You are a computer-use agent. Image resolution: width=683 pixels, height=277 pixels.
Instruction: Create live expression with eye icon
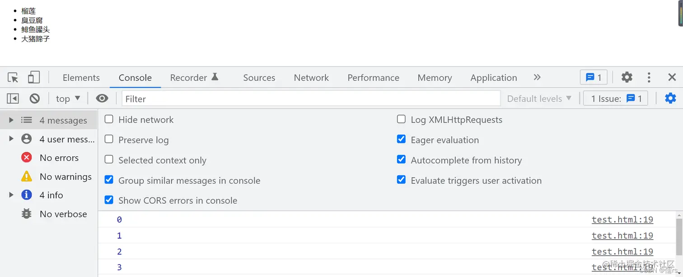tap(102, 99)
